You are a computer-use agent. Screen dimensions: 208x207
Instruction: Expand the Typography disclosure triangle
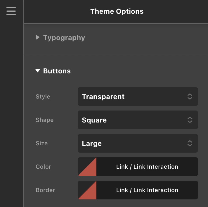(x=38, y=37)
